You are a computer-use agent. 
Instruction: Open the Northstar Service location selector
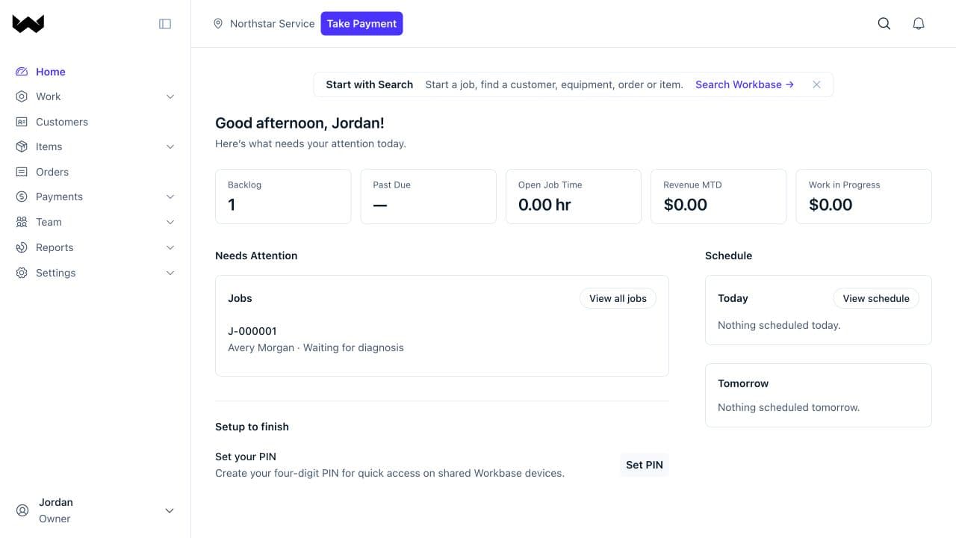264,24
